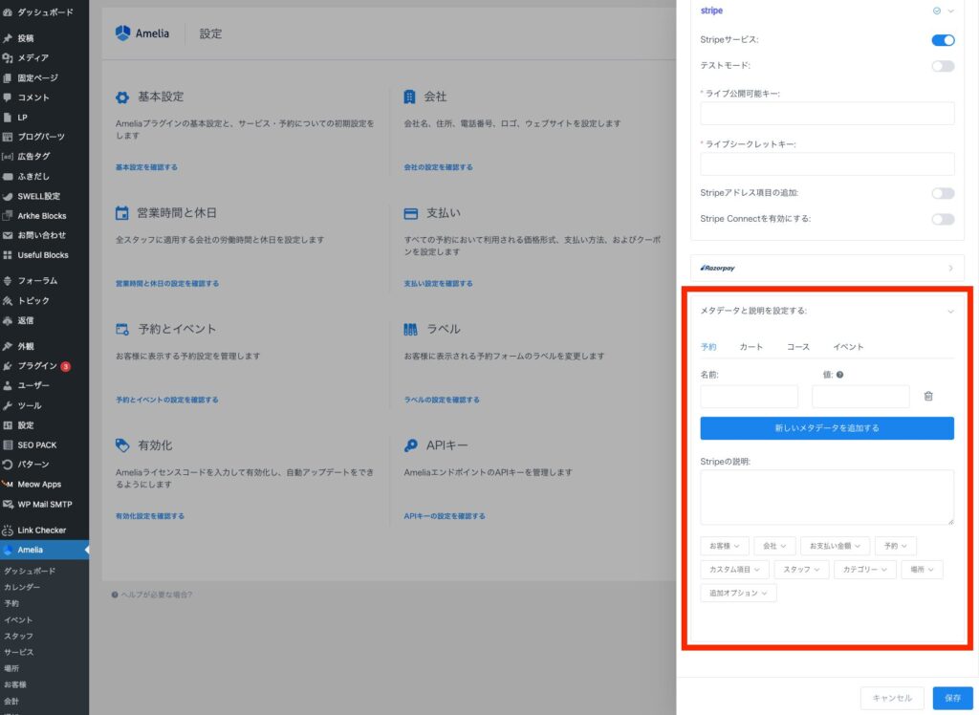This screenshot has height=715, width=979.
Task: Click the help icon next to 値 label
Action: tap(839, 375)
